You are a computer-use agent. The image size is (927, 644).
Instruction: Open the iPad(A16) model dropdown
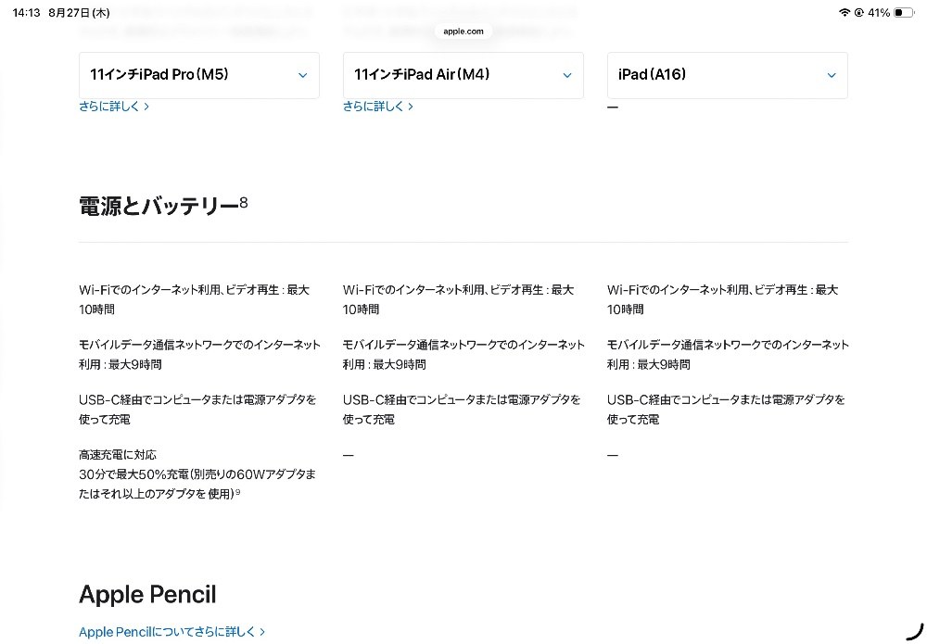[727, 75]
